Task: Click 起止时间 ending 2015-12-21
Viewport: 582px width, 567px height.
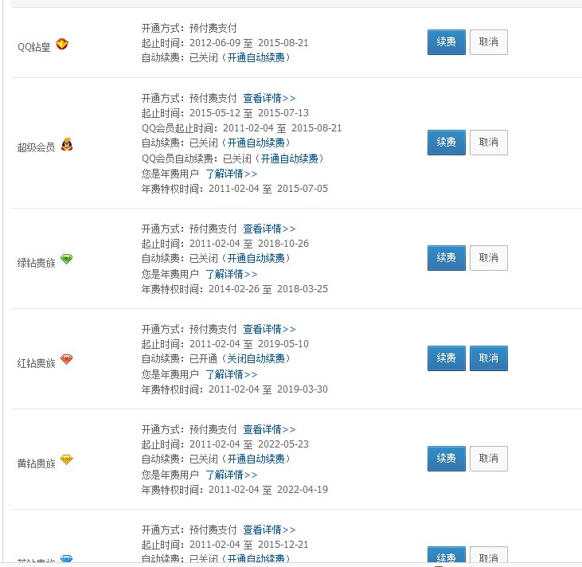Action: pyautogui.click(x=225, y=545)
